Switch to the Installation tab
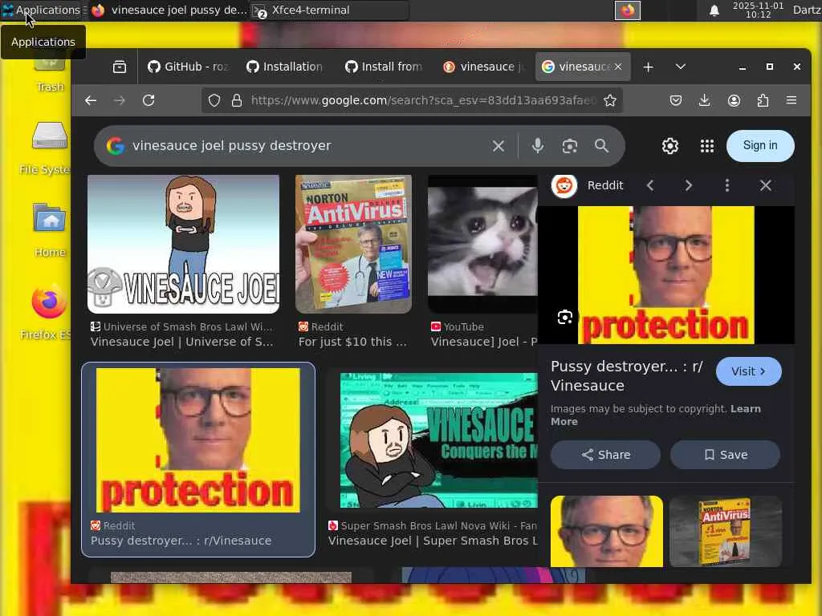 click(x=285, y=67)
